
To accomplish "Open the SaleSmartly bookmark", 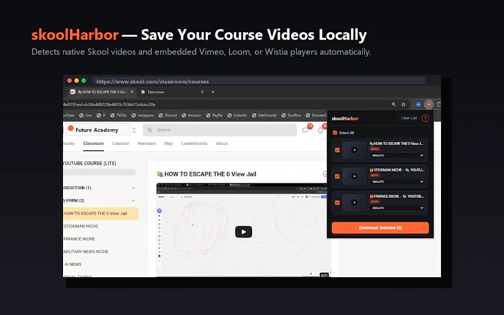I will pyautogui.click(x=264, y=115).
